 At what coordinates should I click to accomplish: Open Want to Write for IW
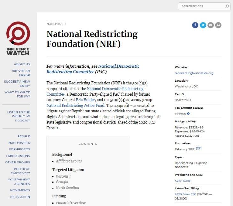[17, 94]
